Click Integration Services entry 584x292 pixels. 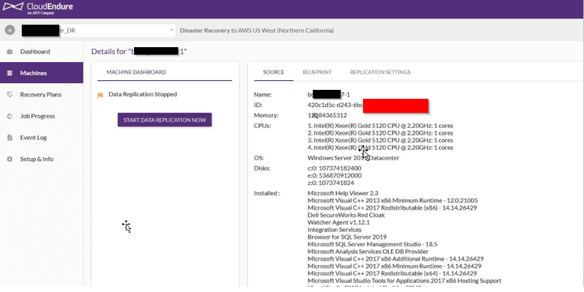click(x=335, y=230)
